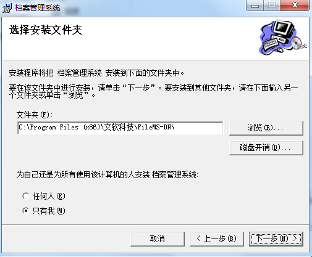Click 取消 to cancel installation
The width and height of the screenshot is (312, 257).
[158, 239]
